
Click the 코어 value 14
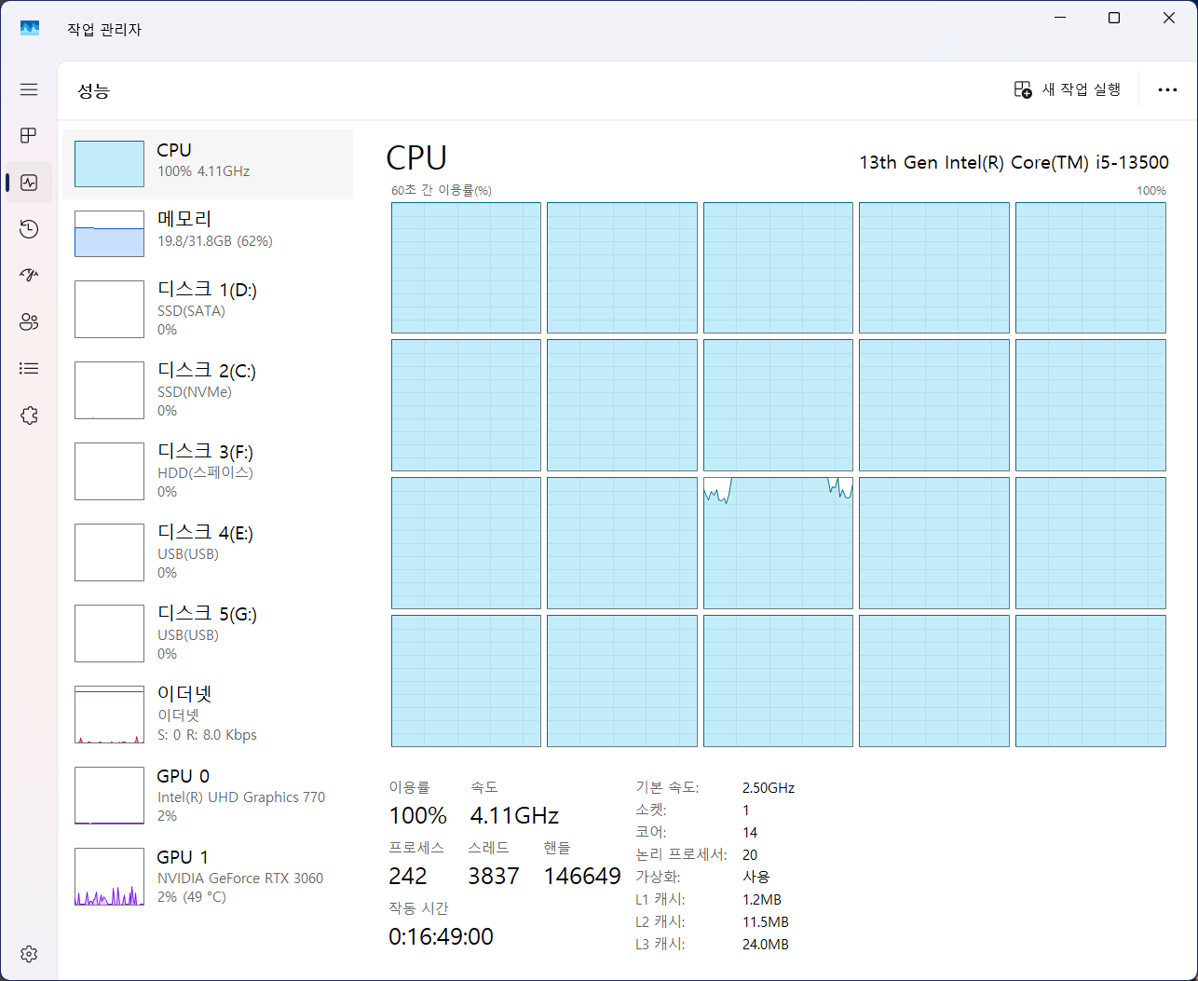750,832
